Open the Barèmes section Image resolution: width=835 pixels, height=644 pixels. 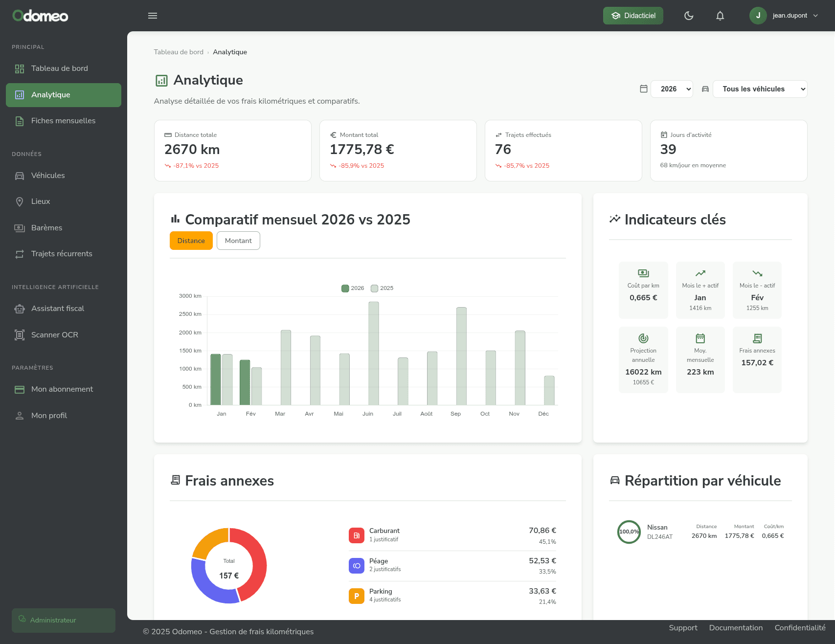pyautogui.click(x=46, y=227)
